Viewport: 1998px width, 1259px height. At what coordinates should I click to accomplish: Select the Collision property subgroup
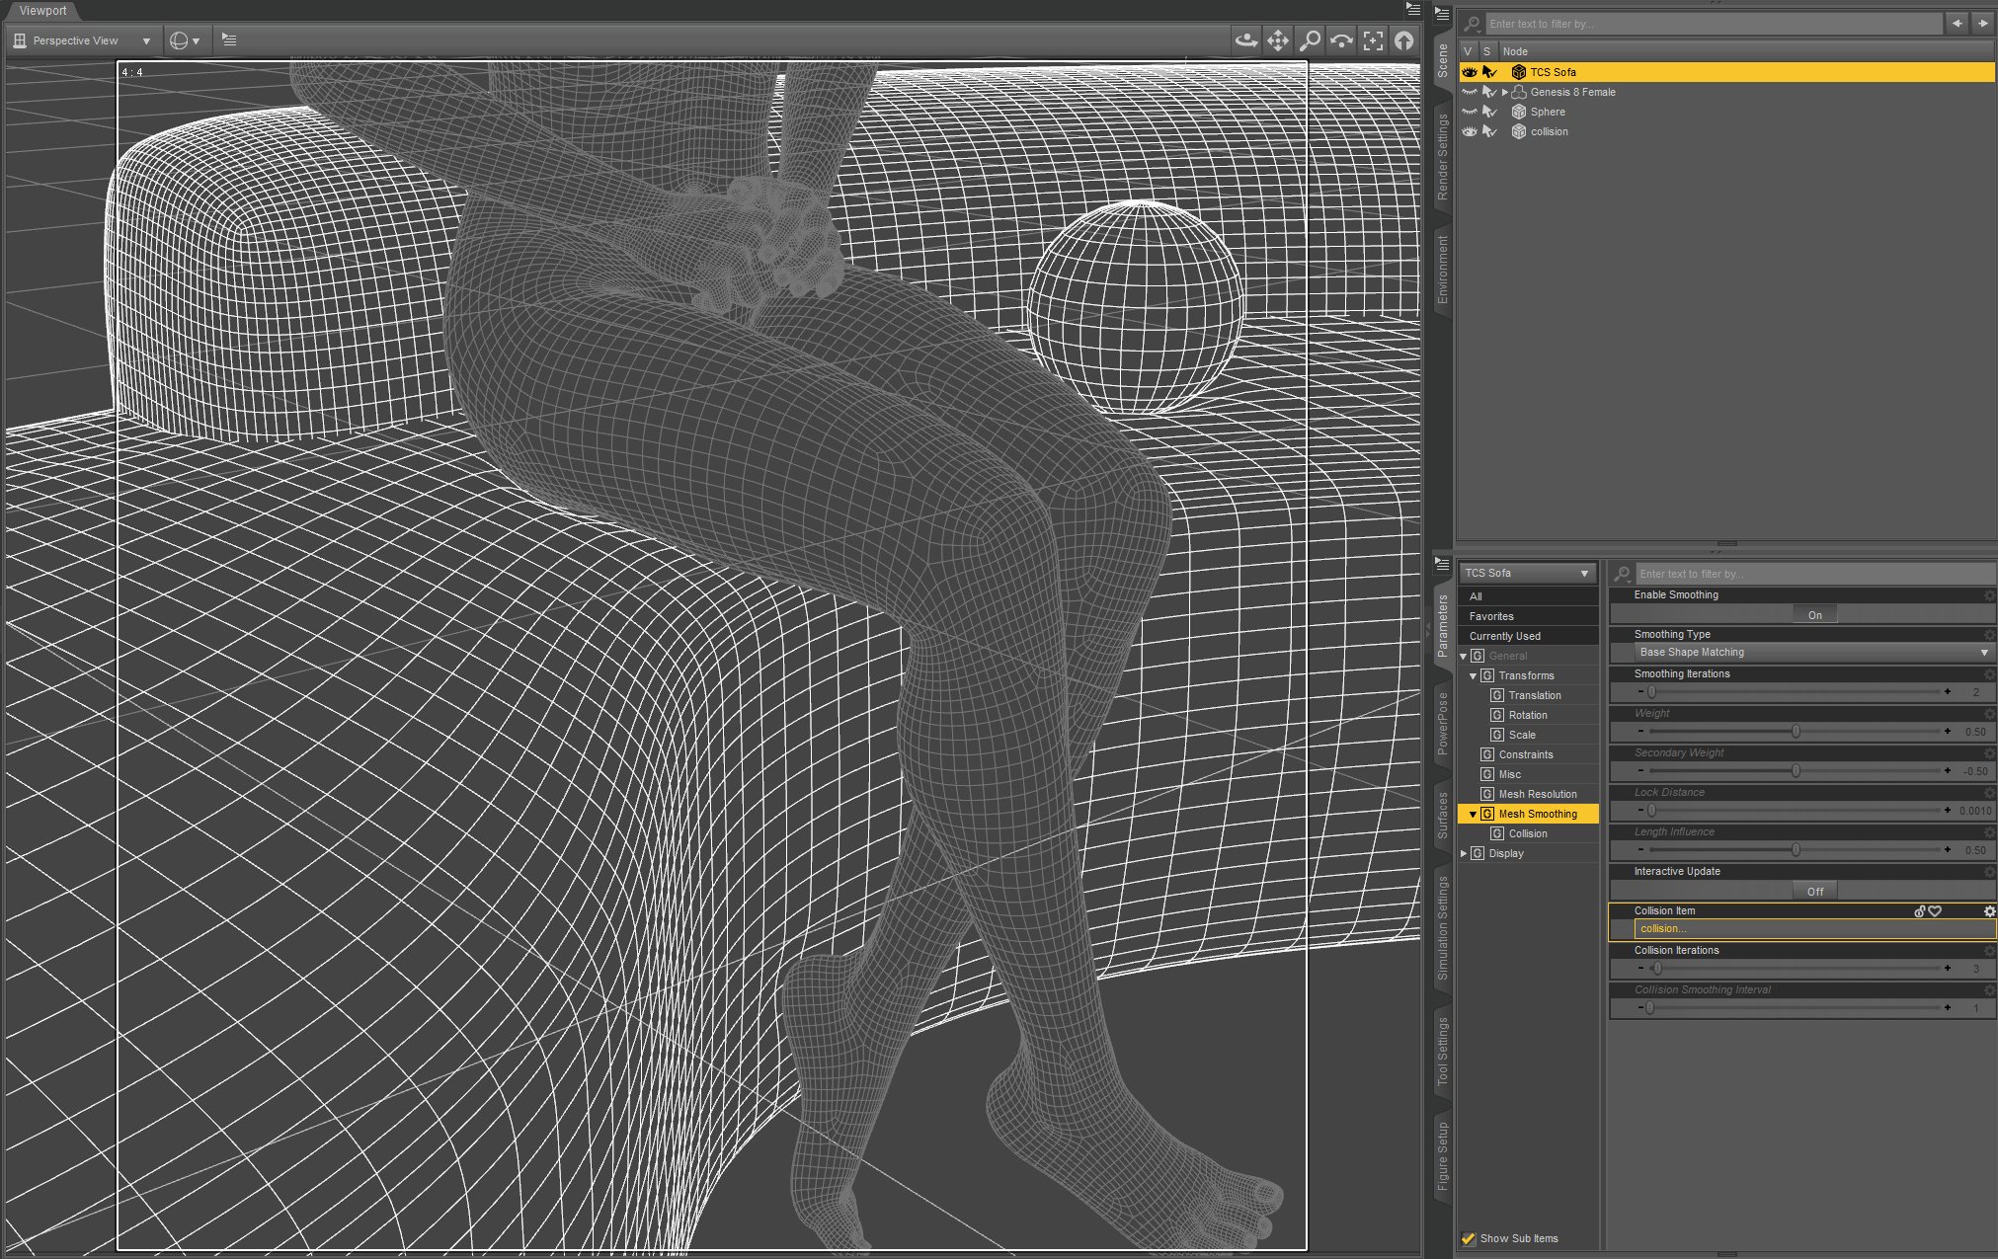(x=1528, y=833)
